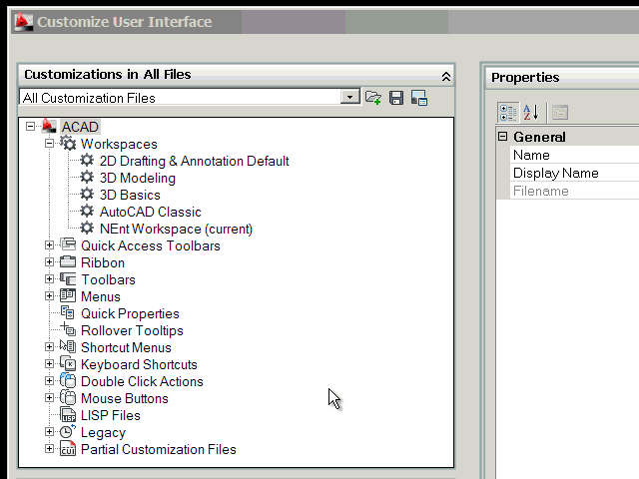
Task: Expand the Keyboard Shortcuts node
Action: coord(50,364)
